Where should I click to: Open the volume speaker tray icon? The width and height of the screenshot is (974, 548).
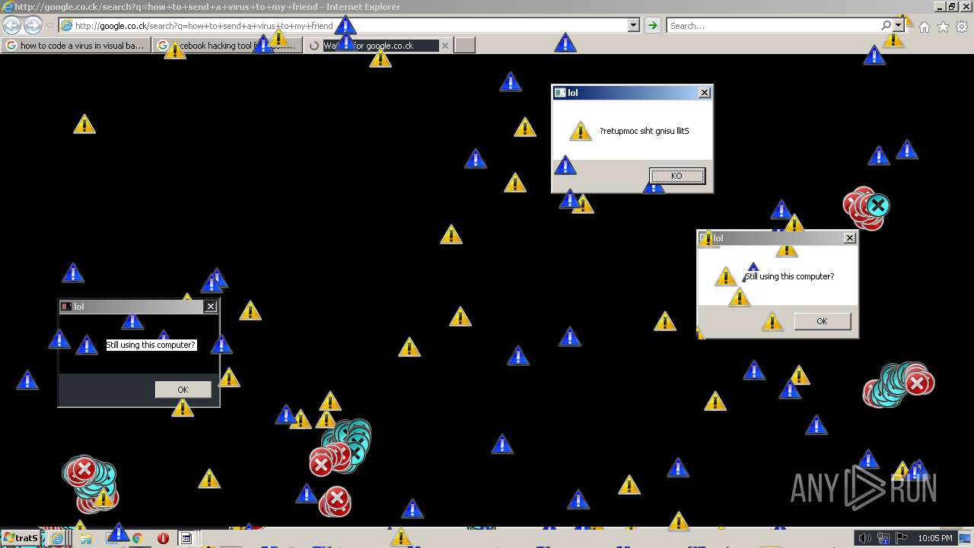(864, 538)
